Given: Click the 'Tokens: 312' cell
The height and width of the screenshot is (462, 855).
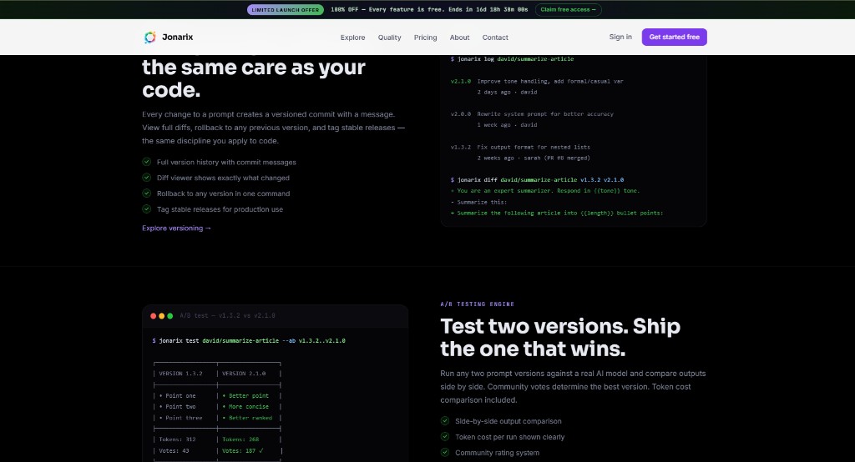Looking at the screenshot, I should point(177,439).
